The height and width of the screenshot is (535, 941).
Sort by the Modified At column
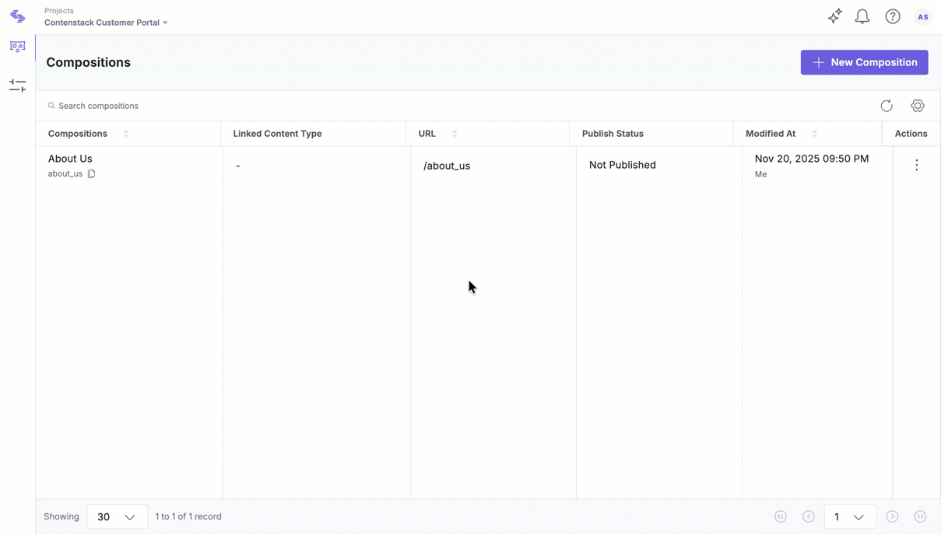(814, 133)
